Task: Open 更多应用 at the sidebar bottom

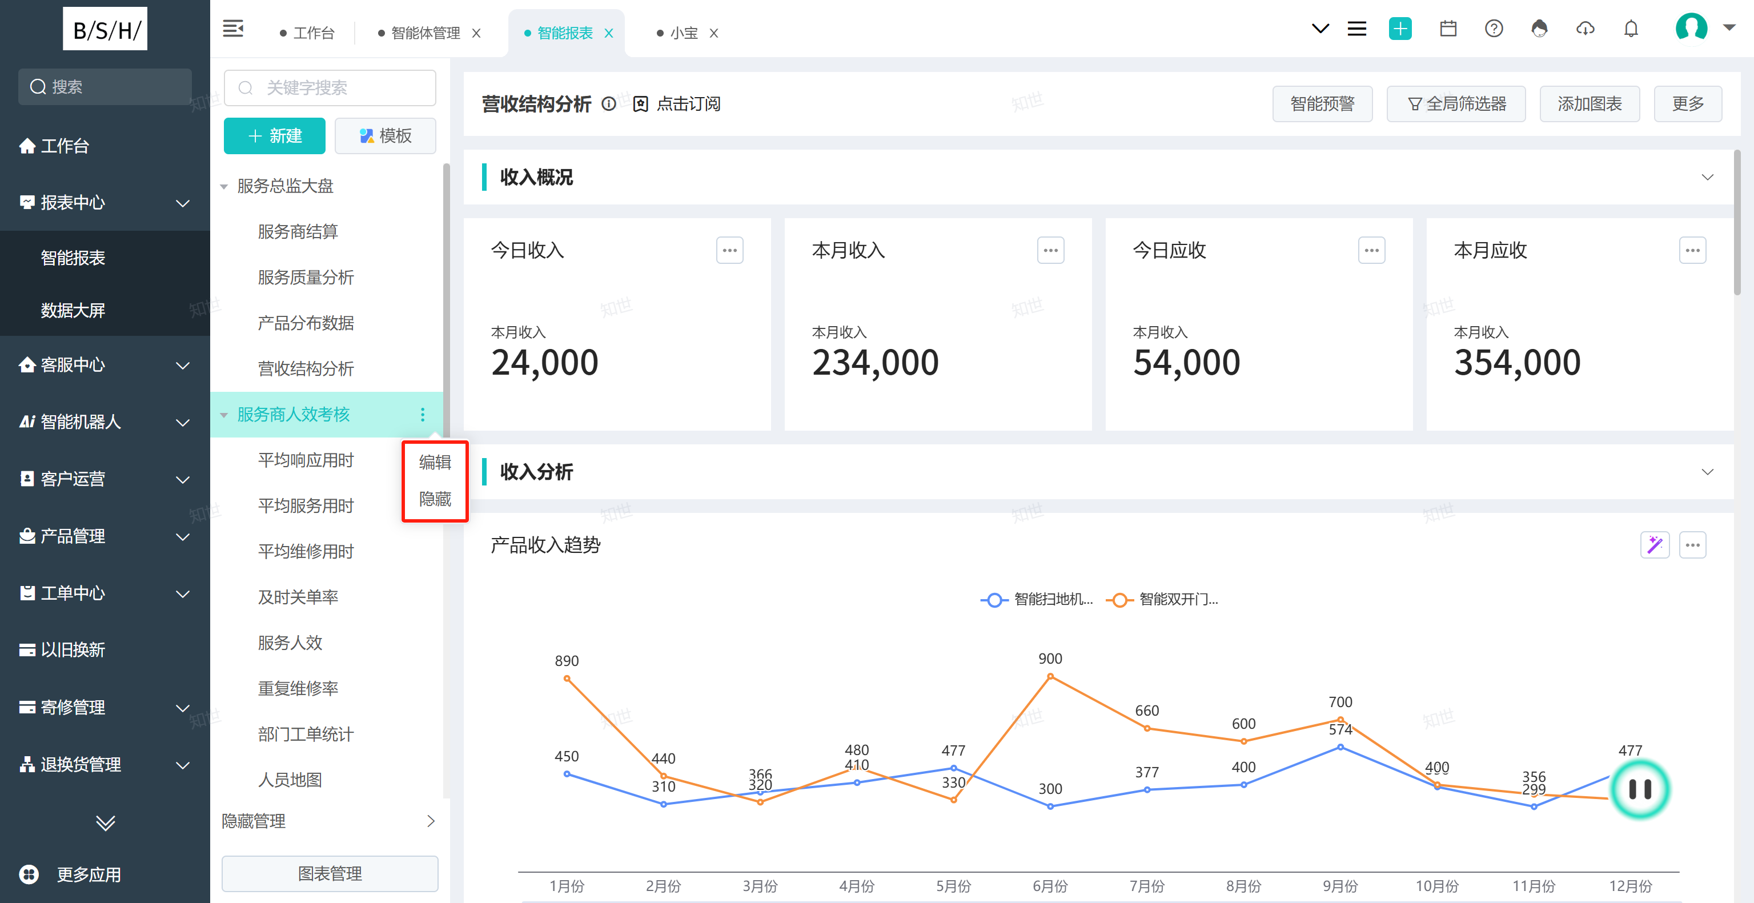Action: (x=71, y=874)
